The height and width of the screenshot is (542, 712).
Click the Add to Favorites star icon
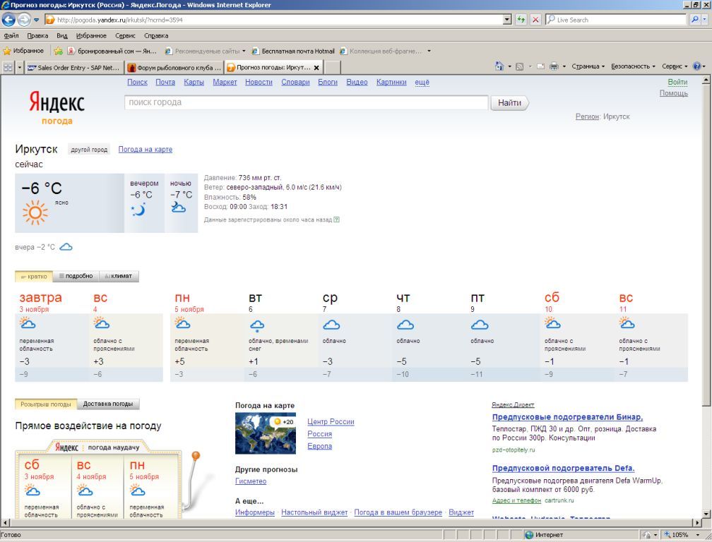coord(58,51)
